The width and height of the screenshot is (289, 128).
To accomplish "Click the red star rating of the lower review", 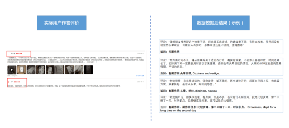I will coord(17,82).
